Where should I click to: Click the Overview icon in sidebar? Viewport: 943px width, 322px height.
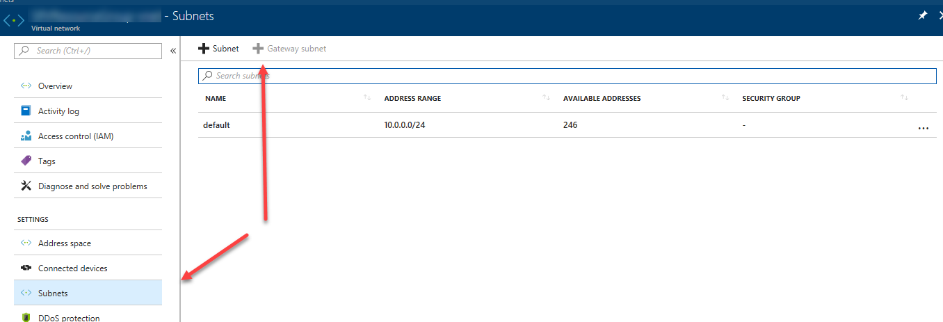point(26,86)
